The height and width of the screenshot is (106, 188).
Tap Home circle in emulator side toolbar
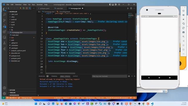(183, 45)
